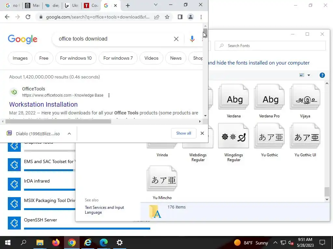Viewport: 333px width, 249px height.
Task: Click the address bar URL
Action: [98, 17]
